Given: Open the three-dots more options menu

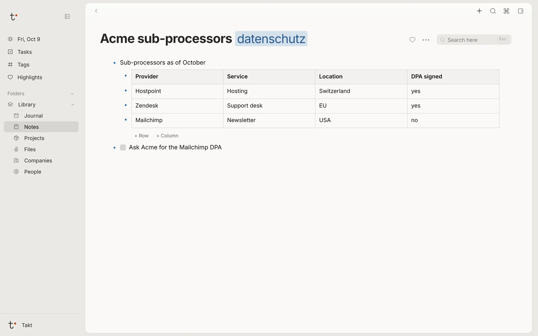Looking at the screenshot, I should (x=426, y=40).
